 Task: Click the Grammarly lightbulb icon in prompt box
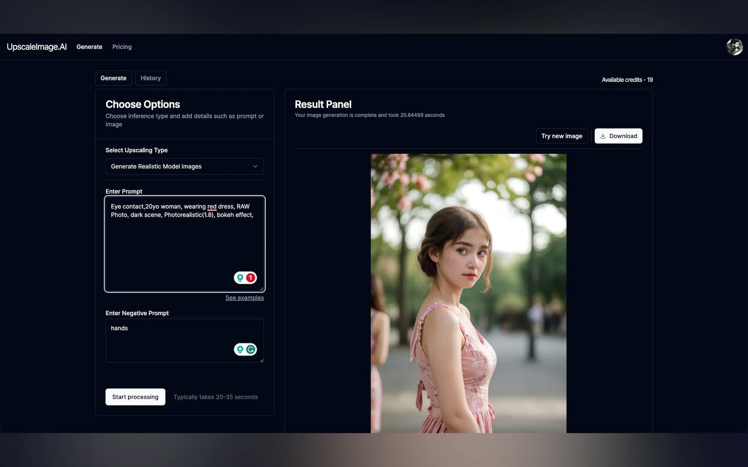coord(240,278)
